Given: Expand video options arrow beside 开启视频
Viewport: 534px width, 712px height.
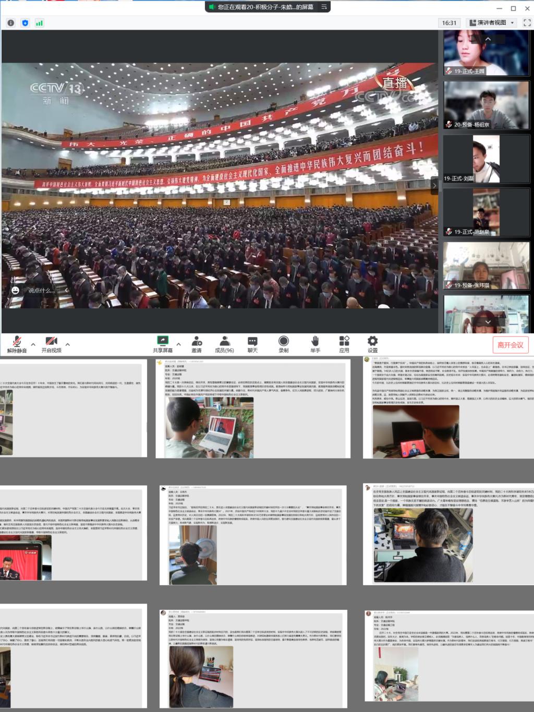Looking at the screenshot, I should tap(68, 344).
